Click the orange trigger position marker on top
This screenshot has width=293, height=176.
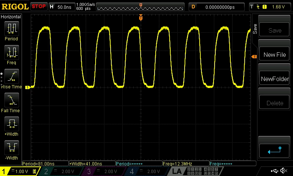click(141, 18)
